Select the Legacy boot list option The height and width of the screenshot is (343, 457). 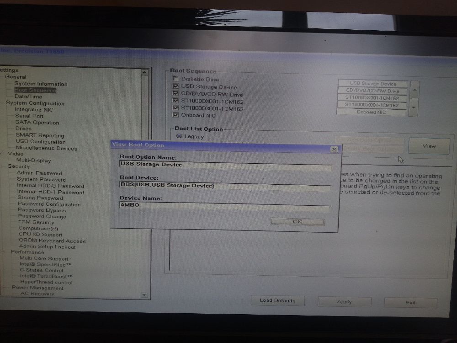179,136
